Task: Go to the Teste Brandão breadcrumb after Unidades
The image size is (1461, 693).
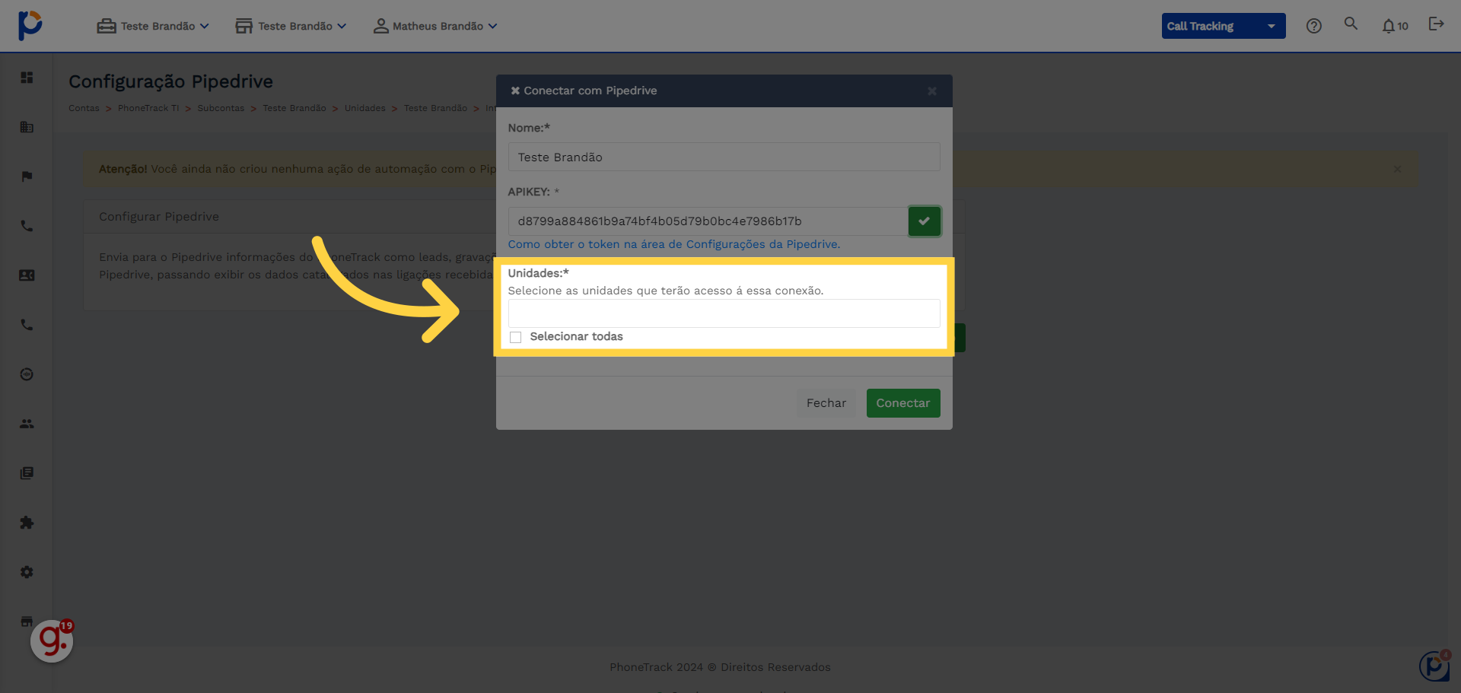Action: click(x=435, y=108)
